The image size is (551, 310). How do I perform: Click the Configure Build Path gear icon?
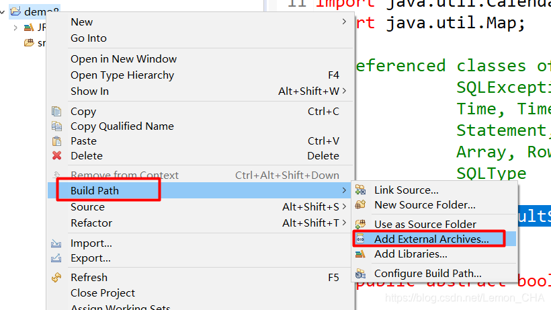pyautogui.click(x=361, y=274)
